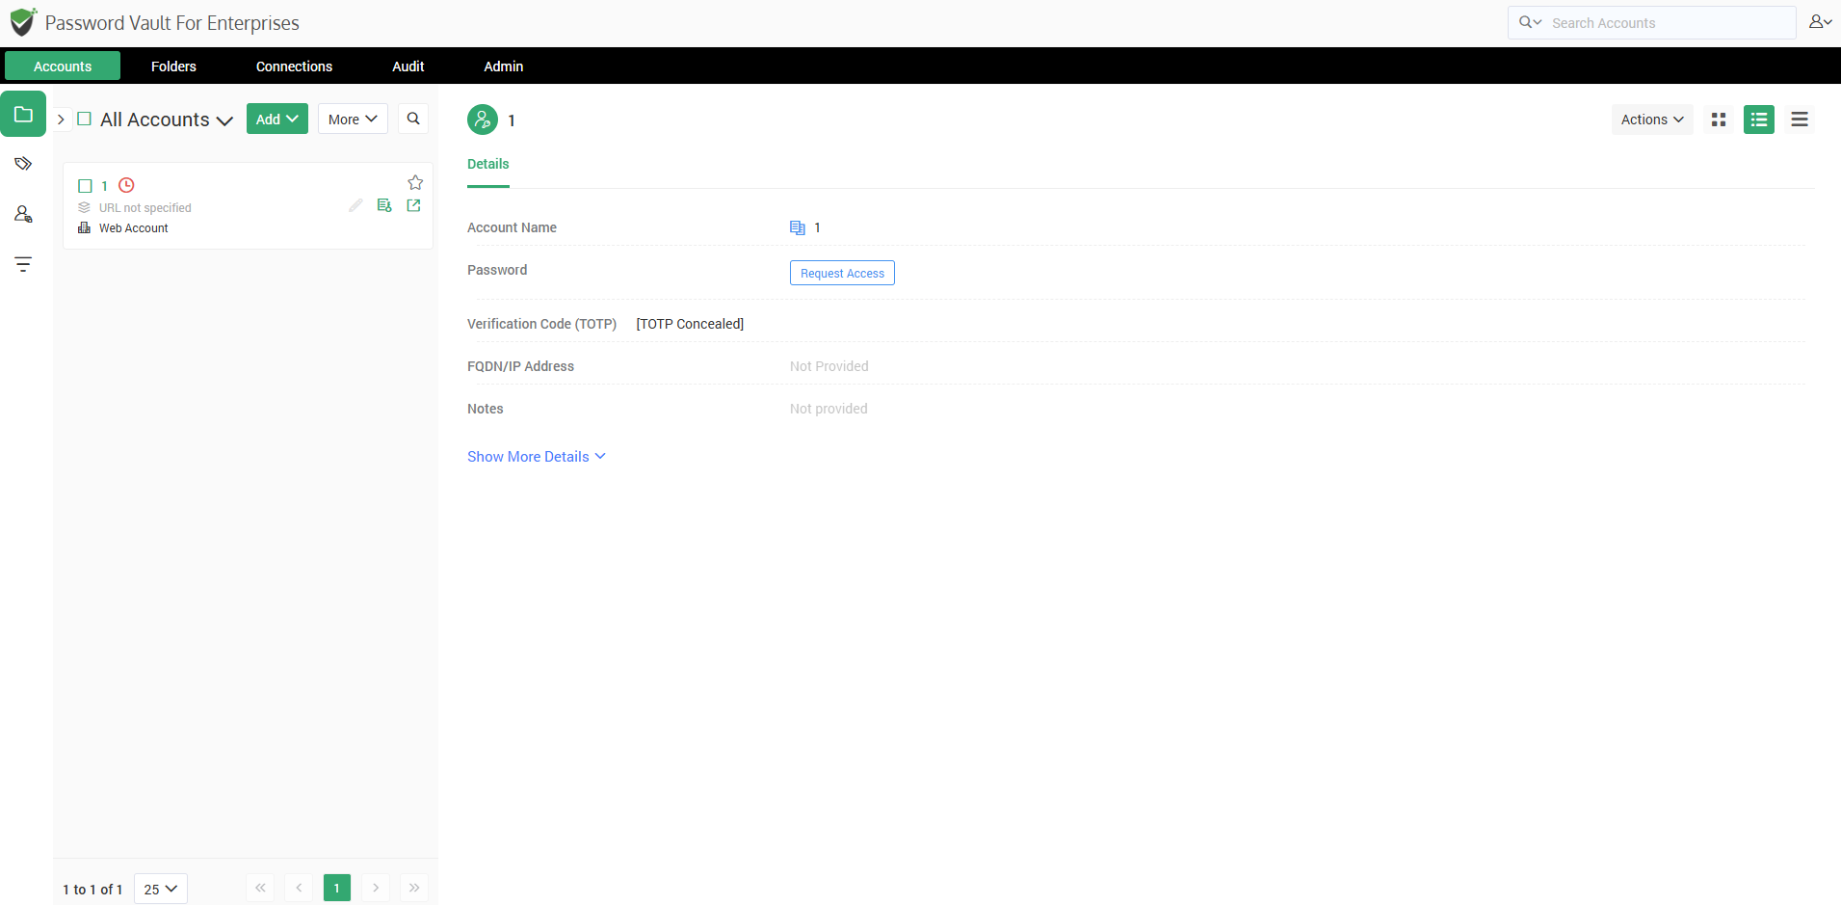The width and height of the screenshot is (1841, 905).
Task: Switch to grid tile view icon
Action: pos(1719,120)
